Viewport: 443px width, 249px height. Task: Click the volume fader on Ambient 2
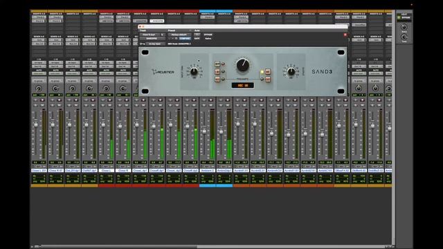tap(204, 131)
